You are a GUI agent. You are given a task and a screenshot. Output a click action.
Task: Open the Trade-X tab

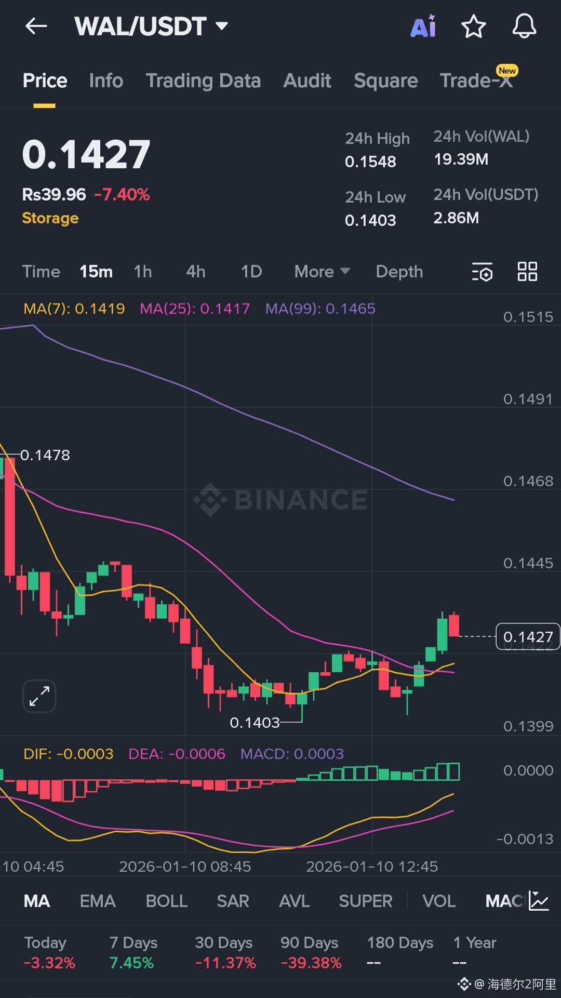coord(476,81)
